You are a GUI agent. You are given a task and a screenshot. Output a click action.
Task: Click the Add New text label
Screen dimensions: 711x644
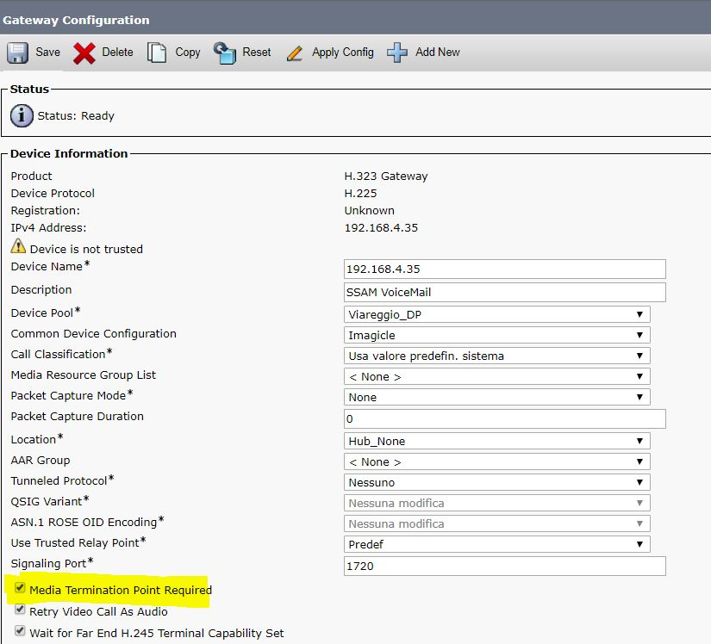pos(438,53)
